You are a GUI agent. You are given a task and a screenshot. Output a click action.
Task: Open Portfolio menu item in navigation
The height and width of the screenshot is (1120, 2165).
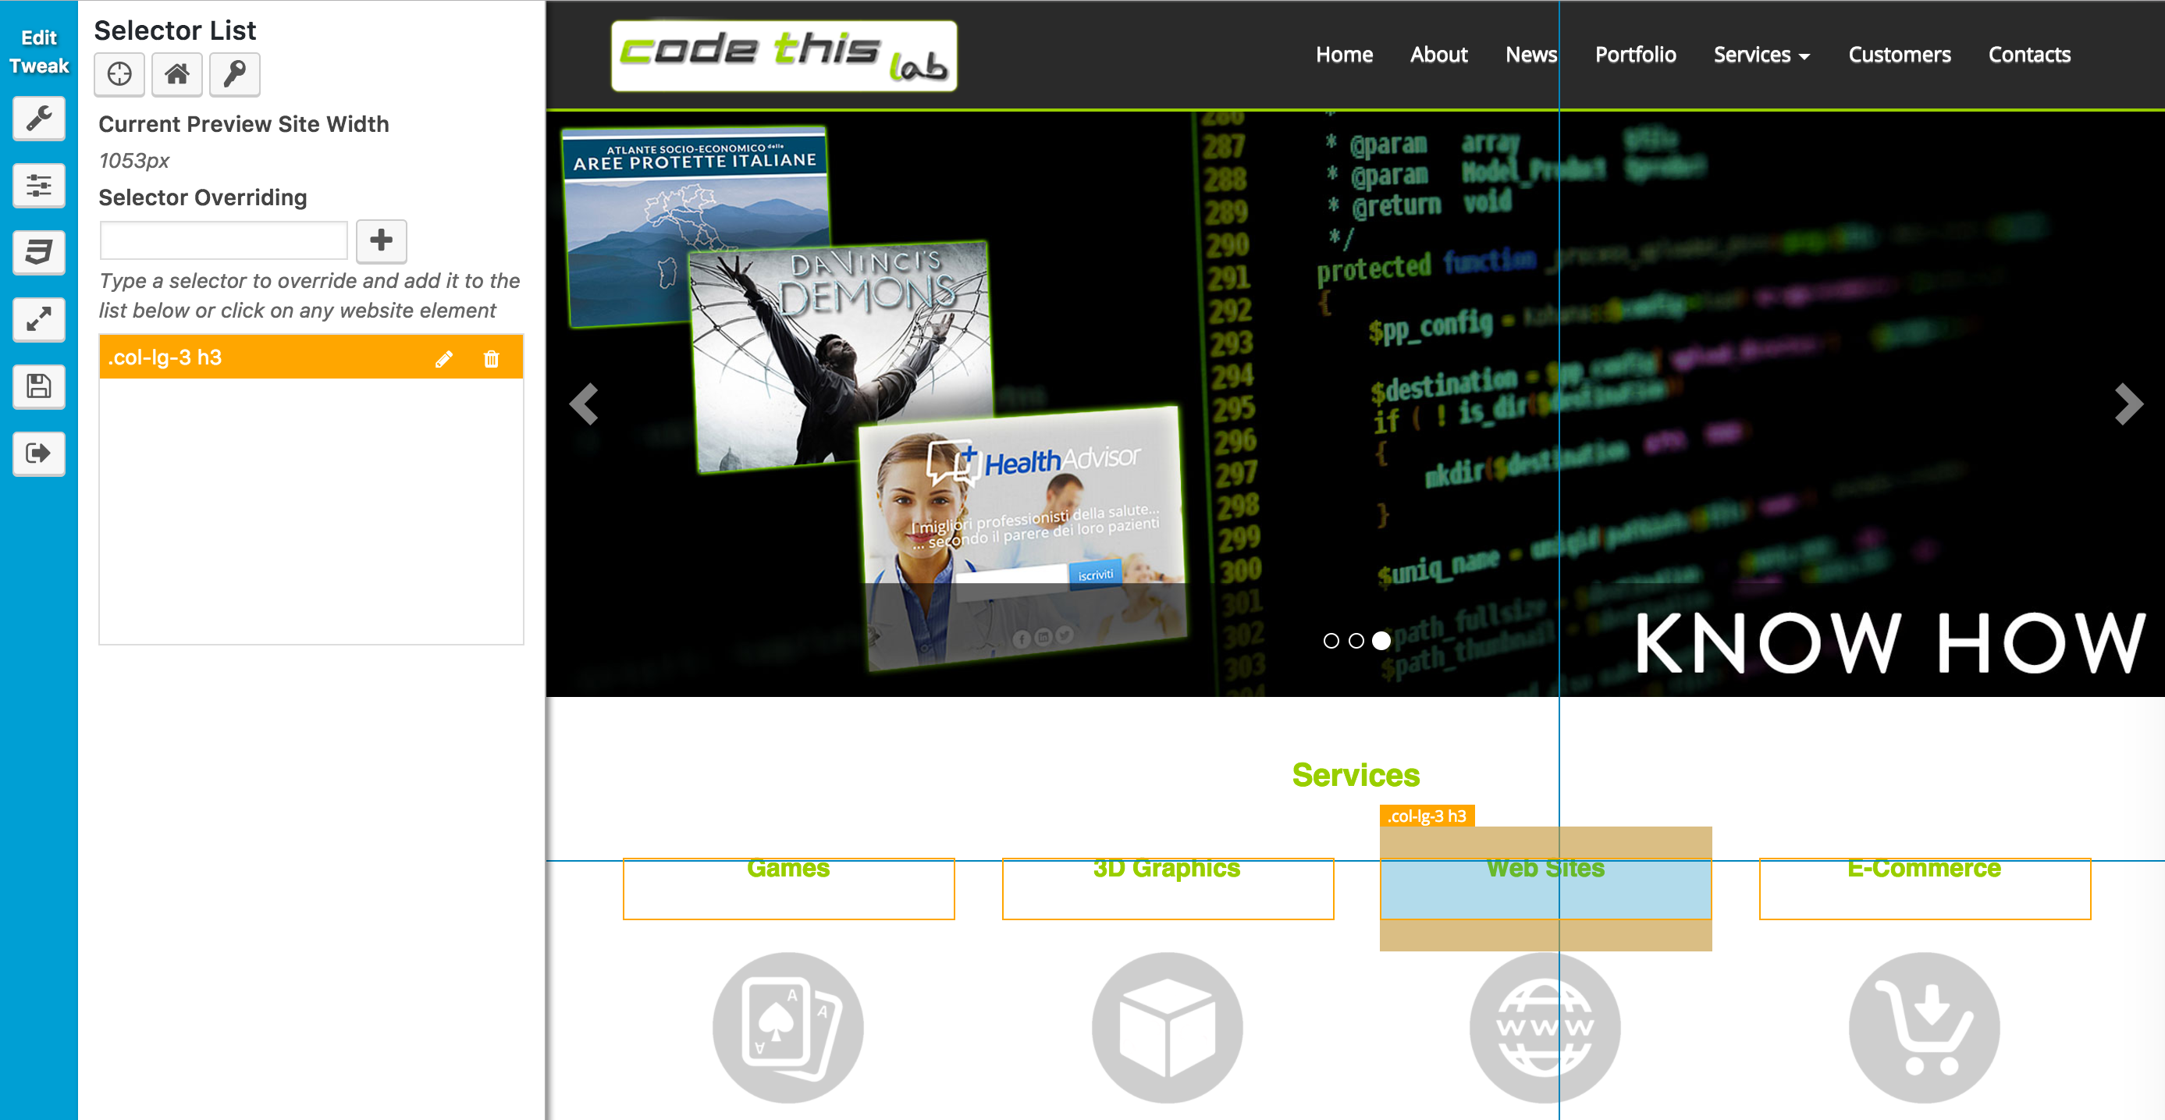coord(1634,55)
